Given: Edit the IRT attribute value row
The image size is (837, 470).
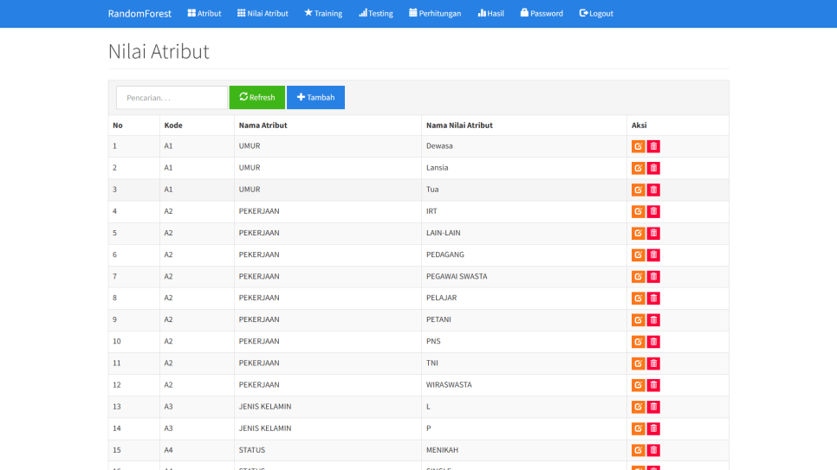Looking at the screenshot, I should point(638,211).
